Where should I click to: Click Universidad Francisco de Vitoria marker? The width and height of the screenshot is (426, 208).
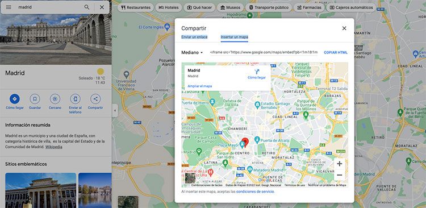[126, 74]
